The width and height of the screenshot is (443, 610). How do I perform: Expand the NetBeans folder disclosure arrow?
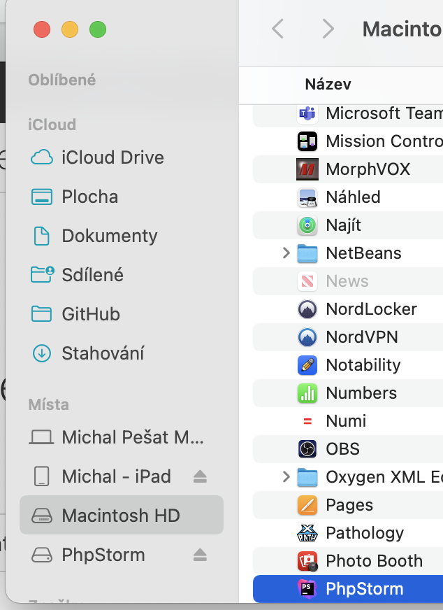286,253
